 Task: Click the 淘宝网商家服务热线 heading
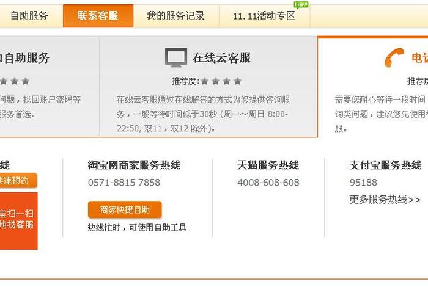click(x=134, y=165)
